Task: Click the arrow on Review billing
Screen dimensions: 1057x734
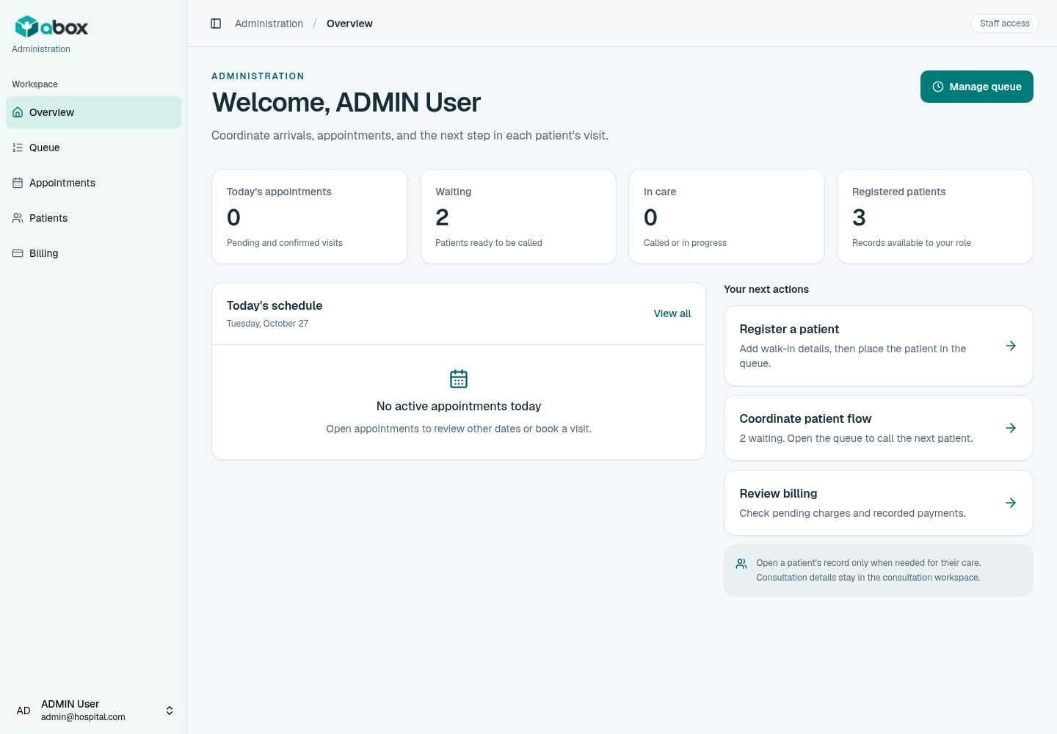Action: 1011,503
